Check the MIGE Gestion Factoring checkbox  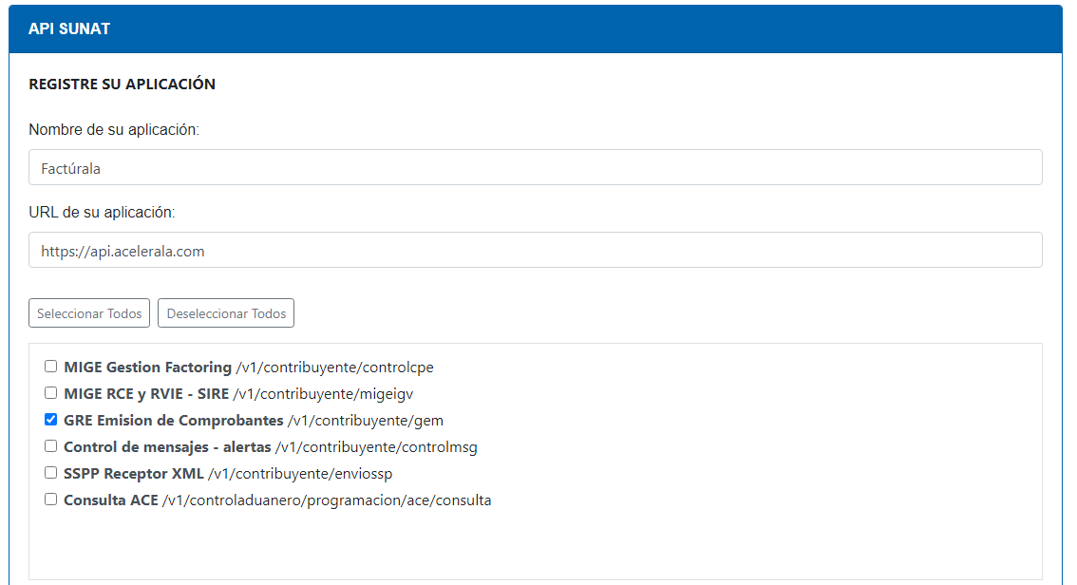[x=50, y=367]
